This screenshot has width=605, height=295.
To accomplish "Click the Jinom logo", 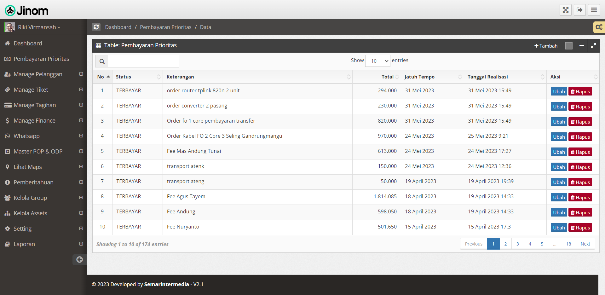I will point(26,10).
